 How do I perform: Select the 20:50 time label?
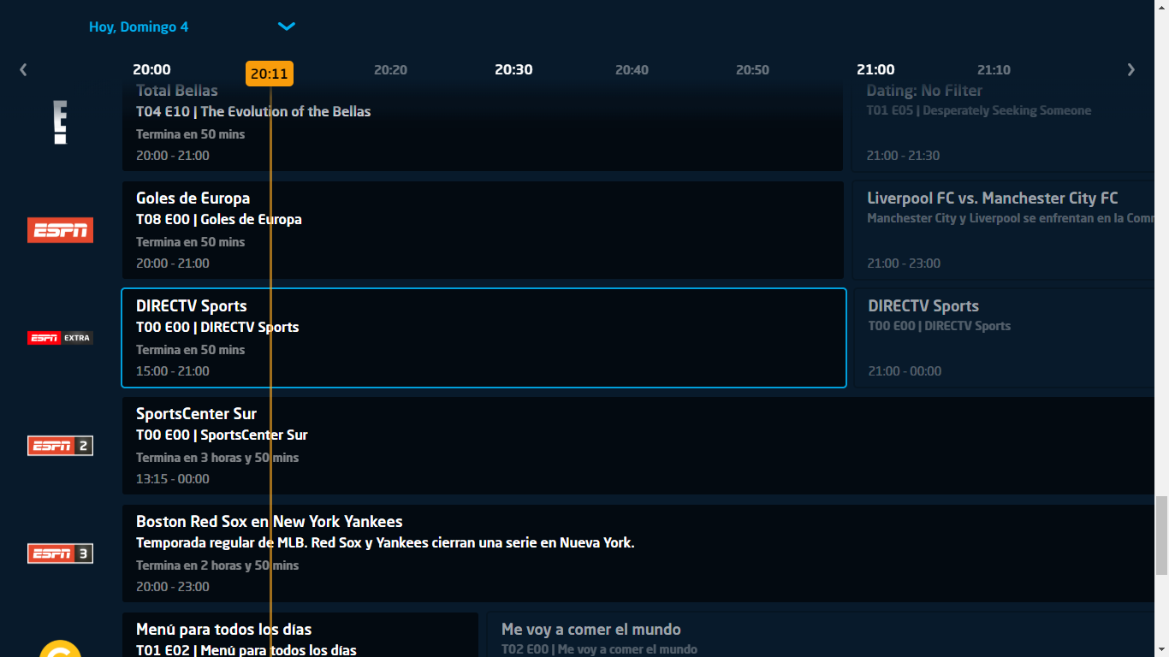(752, 70)
